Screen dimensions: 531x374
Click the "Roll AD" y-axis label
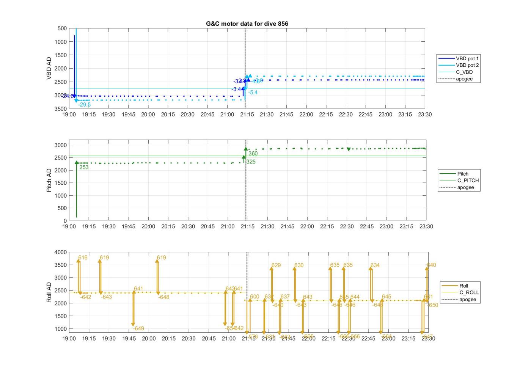(x=49, y=292)
